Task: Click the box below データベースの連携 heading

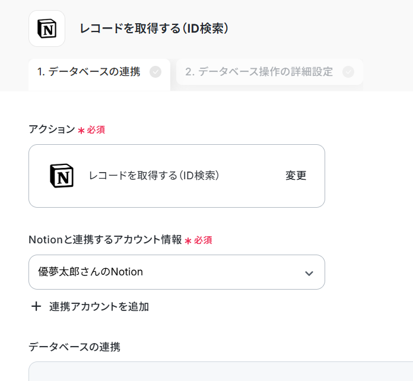Action: (221, 372)
